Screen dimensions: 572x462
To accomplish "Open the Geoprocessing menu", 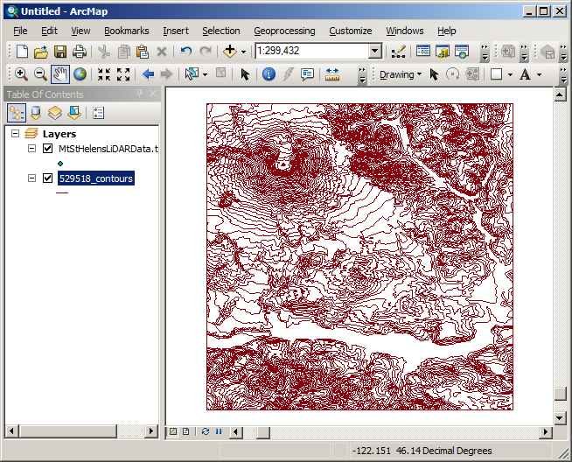I will click(x=284, y=31).
